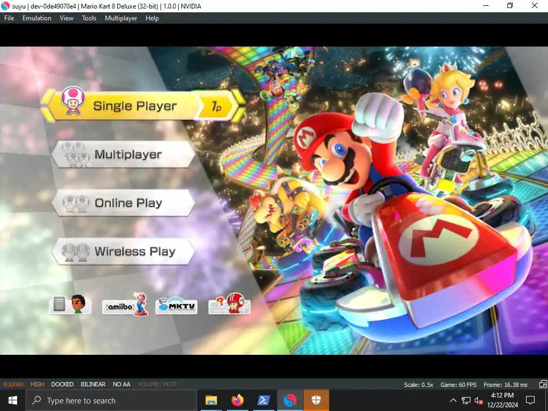Launch Firefox from the taskbar
The image size is (548, 411).
(x=237, y=400)
